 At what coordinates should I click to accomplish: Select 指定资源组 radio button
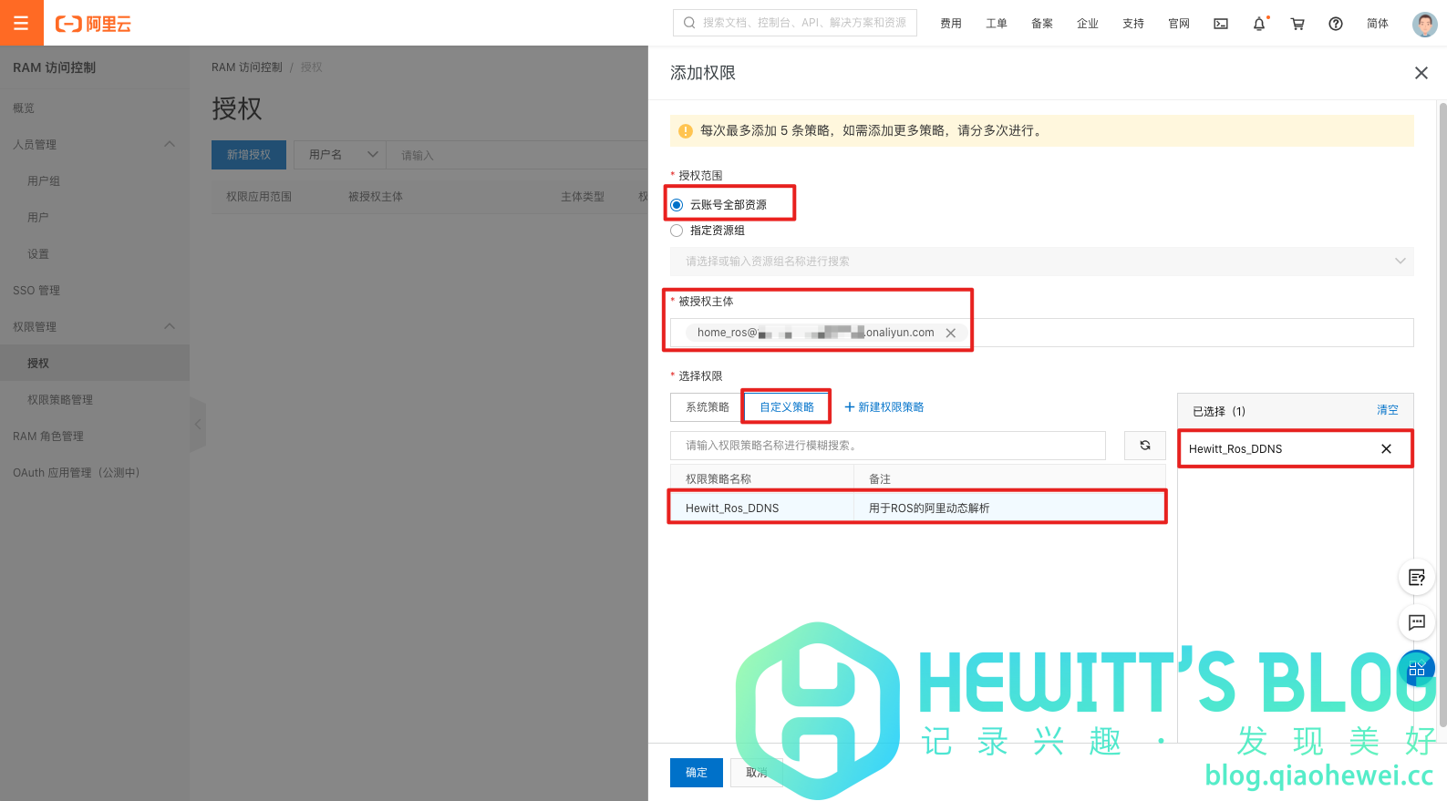tap(677, 231)
